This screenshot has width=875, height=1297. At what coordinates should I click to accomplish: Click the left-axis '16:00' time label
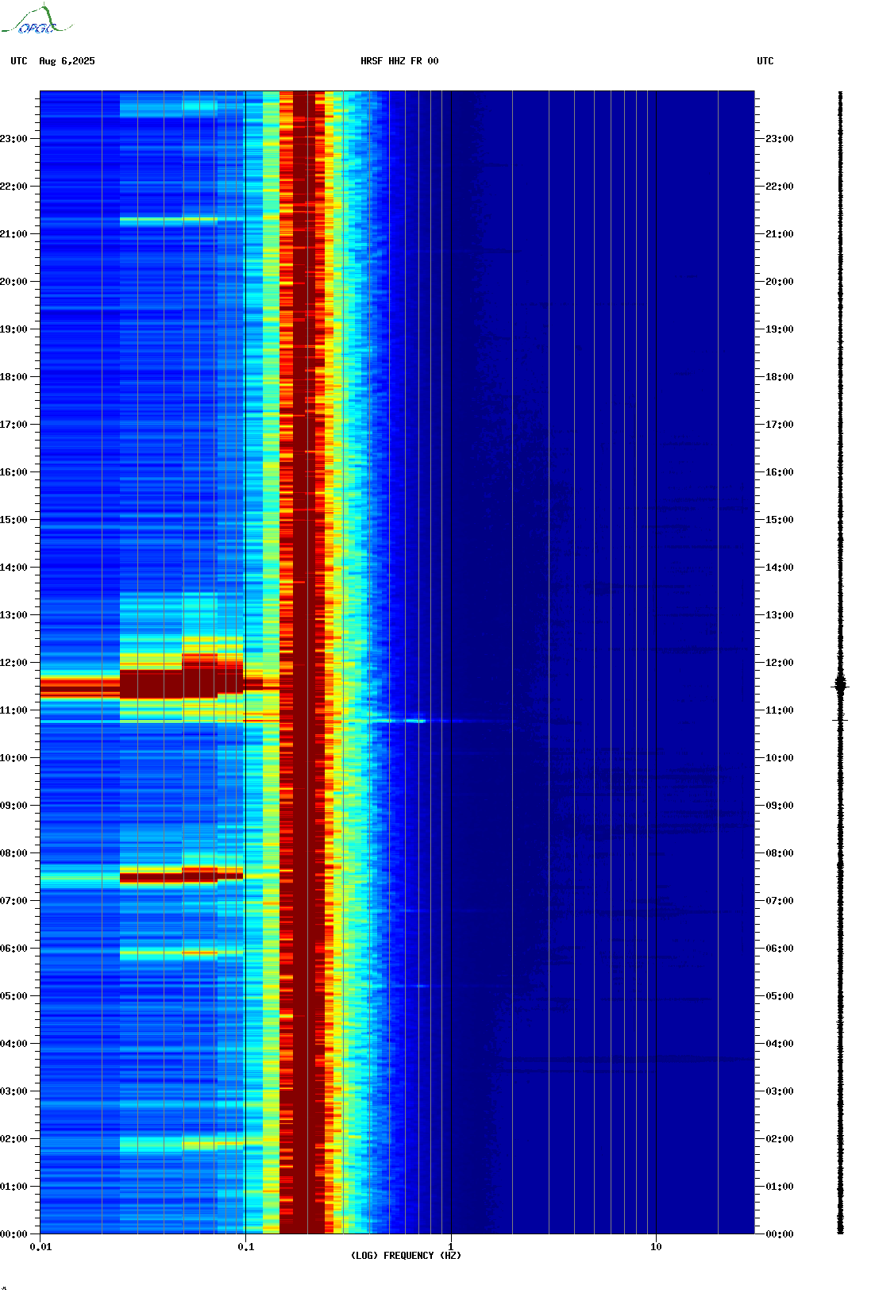point(13,472)
